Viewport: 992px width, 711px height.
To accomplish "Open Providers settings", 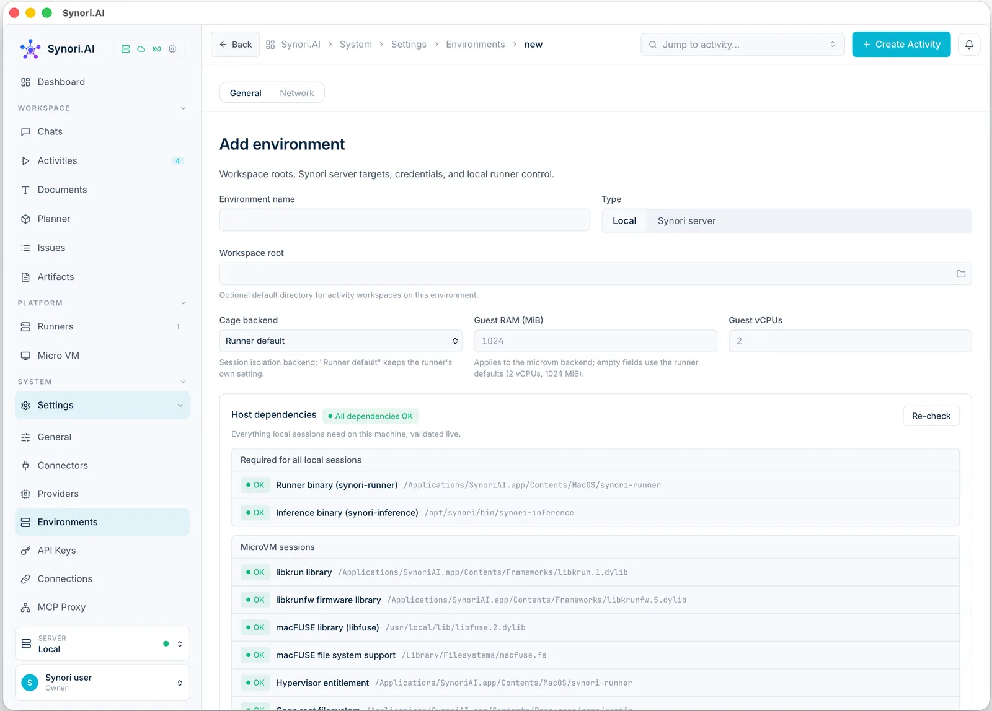I will [x=102, y=494].
